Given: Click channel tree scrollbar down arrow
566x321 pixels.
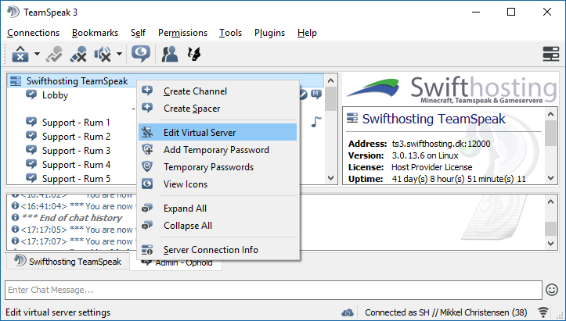Looking at the screenshot, I should pyautogui.click(x=330, y=178).
